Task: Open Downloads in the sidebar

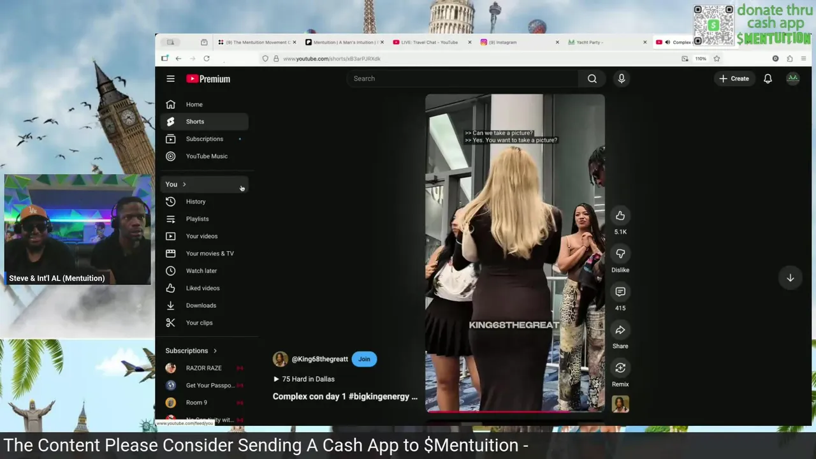Action: click(205, 305)
